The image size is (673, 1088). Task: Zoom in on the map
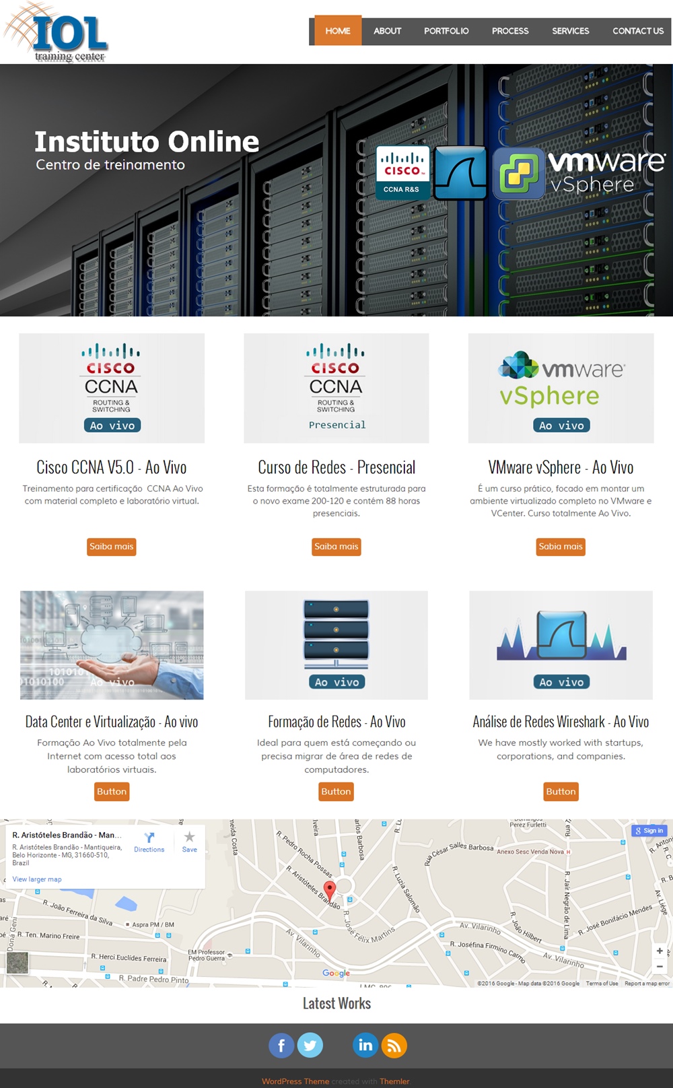pos(660,951)
